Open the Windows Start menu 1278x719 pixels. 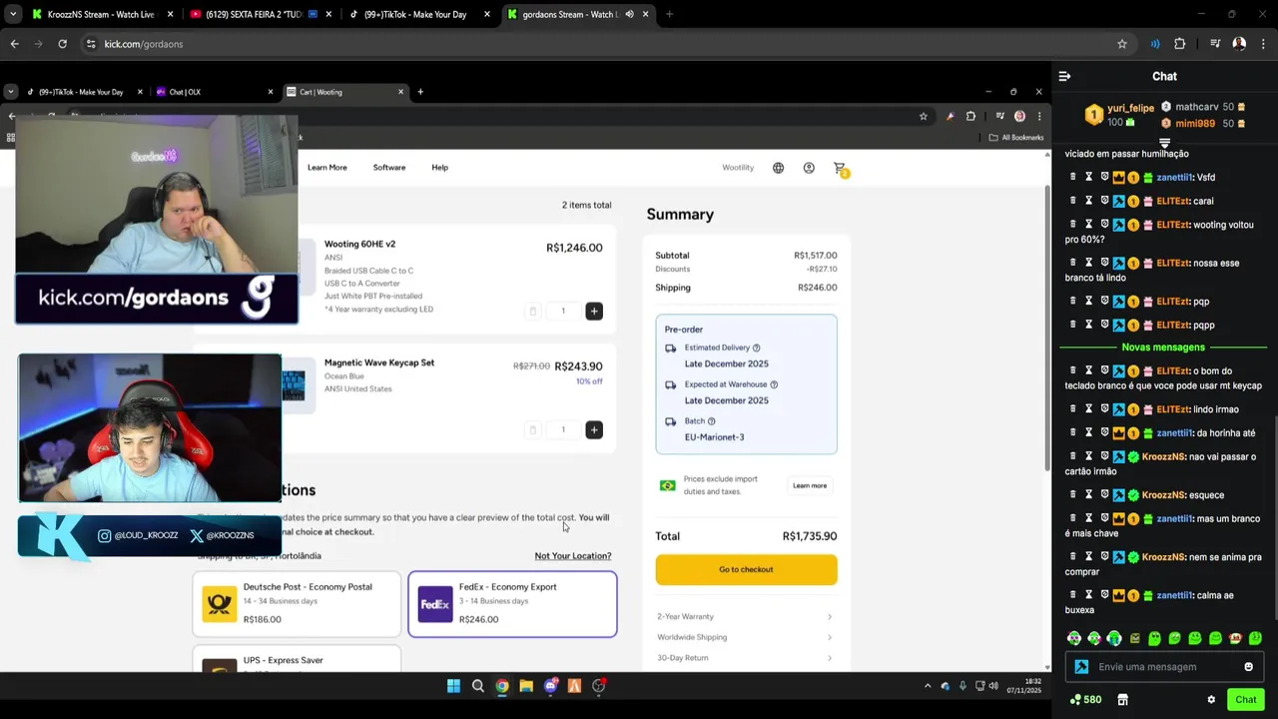[453, 686]
